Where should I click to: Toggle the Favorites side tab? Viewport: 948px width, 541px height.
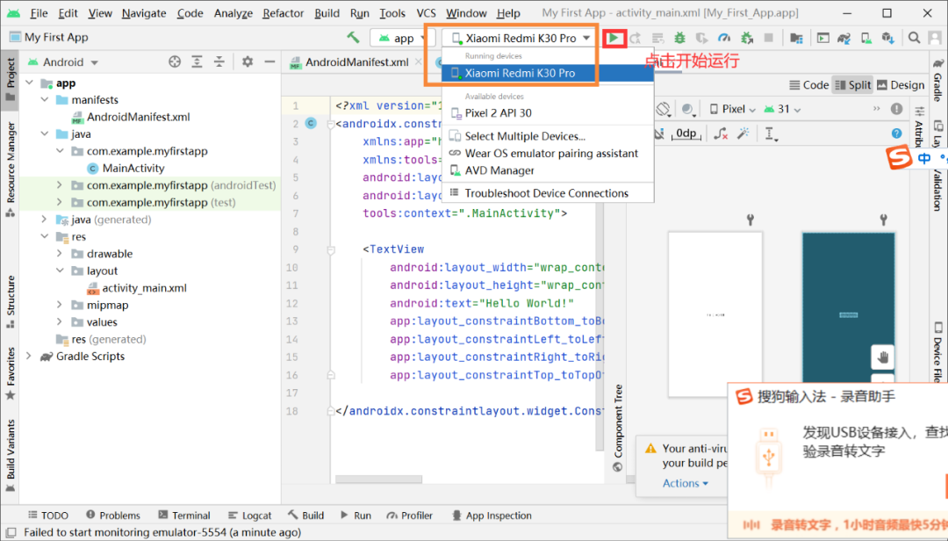11,374
